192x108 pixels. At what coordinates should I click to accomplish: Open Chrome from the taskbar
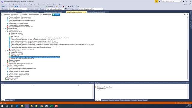click(42, 106)
